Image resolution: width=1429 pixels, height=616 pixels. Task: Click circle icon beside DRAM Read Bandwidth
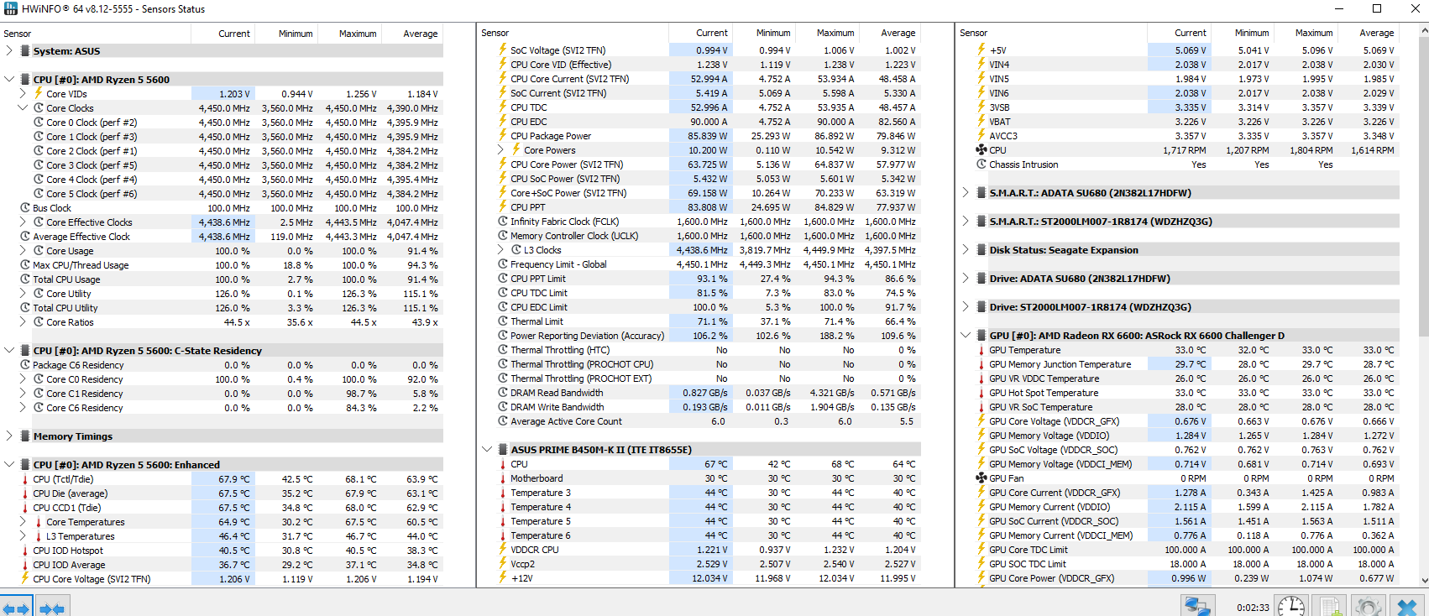(x=503, y=393)
